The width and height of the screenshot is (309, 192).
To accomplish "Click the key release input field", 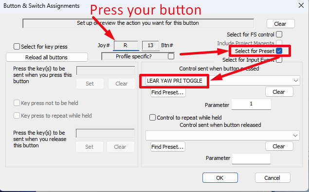I will pyautogui.click(x=105, y=134).
